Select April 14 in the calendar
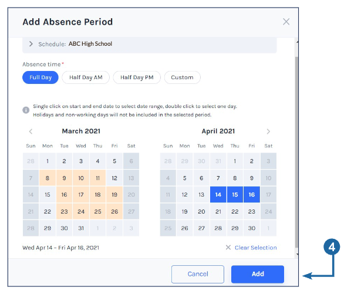The image size is (351, 294). [x=218, y=195]
